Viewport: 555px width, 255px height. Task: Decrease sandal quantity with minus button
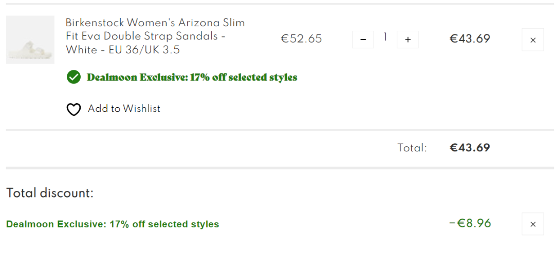(x=363, y=40)
